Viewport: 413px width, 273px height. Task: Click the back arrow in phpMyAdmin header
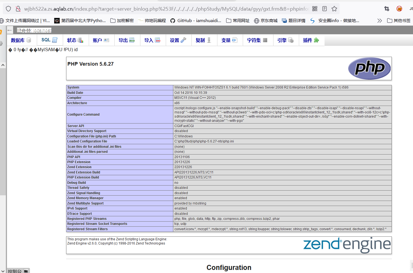pyautogui.click(x=10, y=30)
